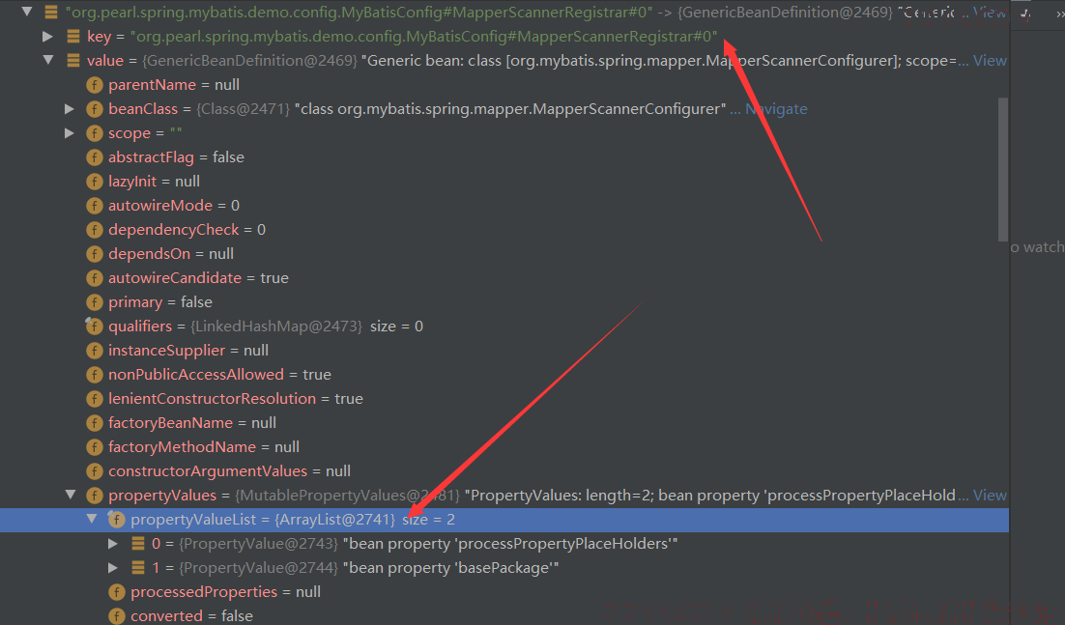Click field icon next to autowireCandidate
The image size is (1065, 625).
[95, 278]
